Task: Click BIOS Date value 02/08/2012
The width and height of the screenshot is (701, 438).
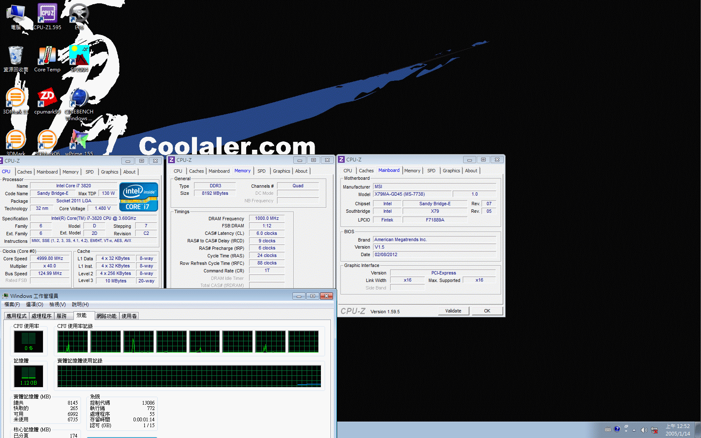Action: point(434,254)
